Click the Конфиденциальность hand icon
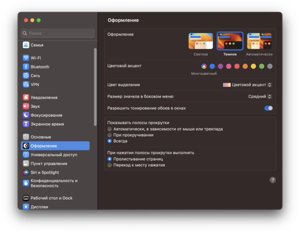The width and height of the screenshot is (300, 233). [26, 183]
